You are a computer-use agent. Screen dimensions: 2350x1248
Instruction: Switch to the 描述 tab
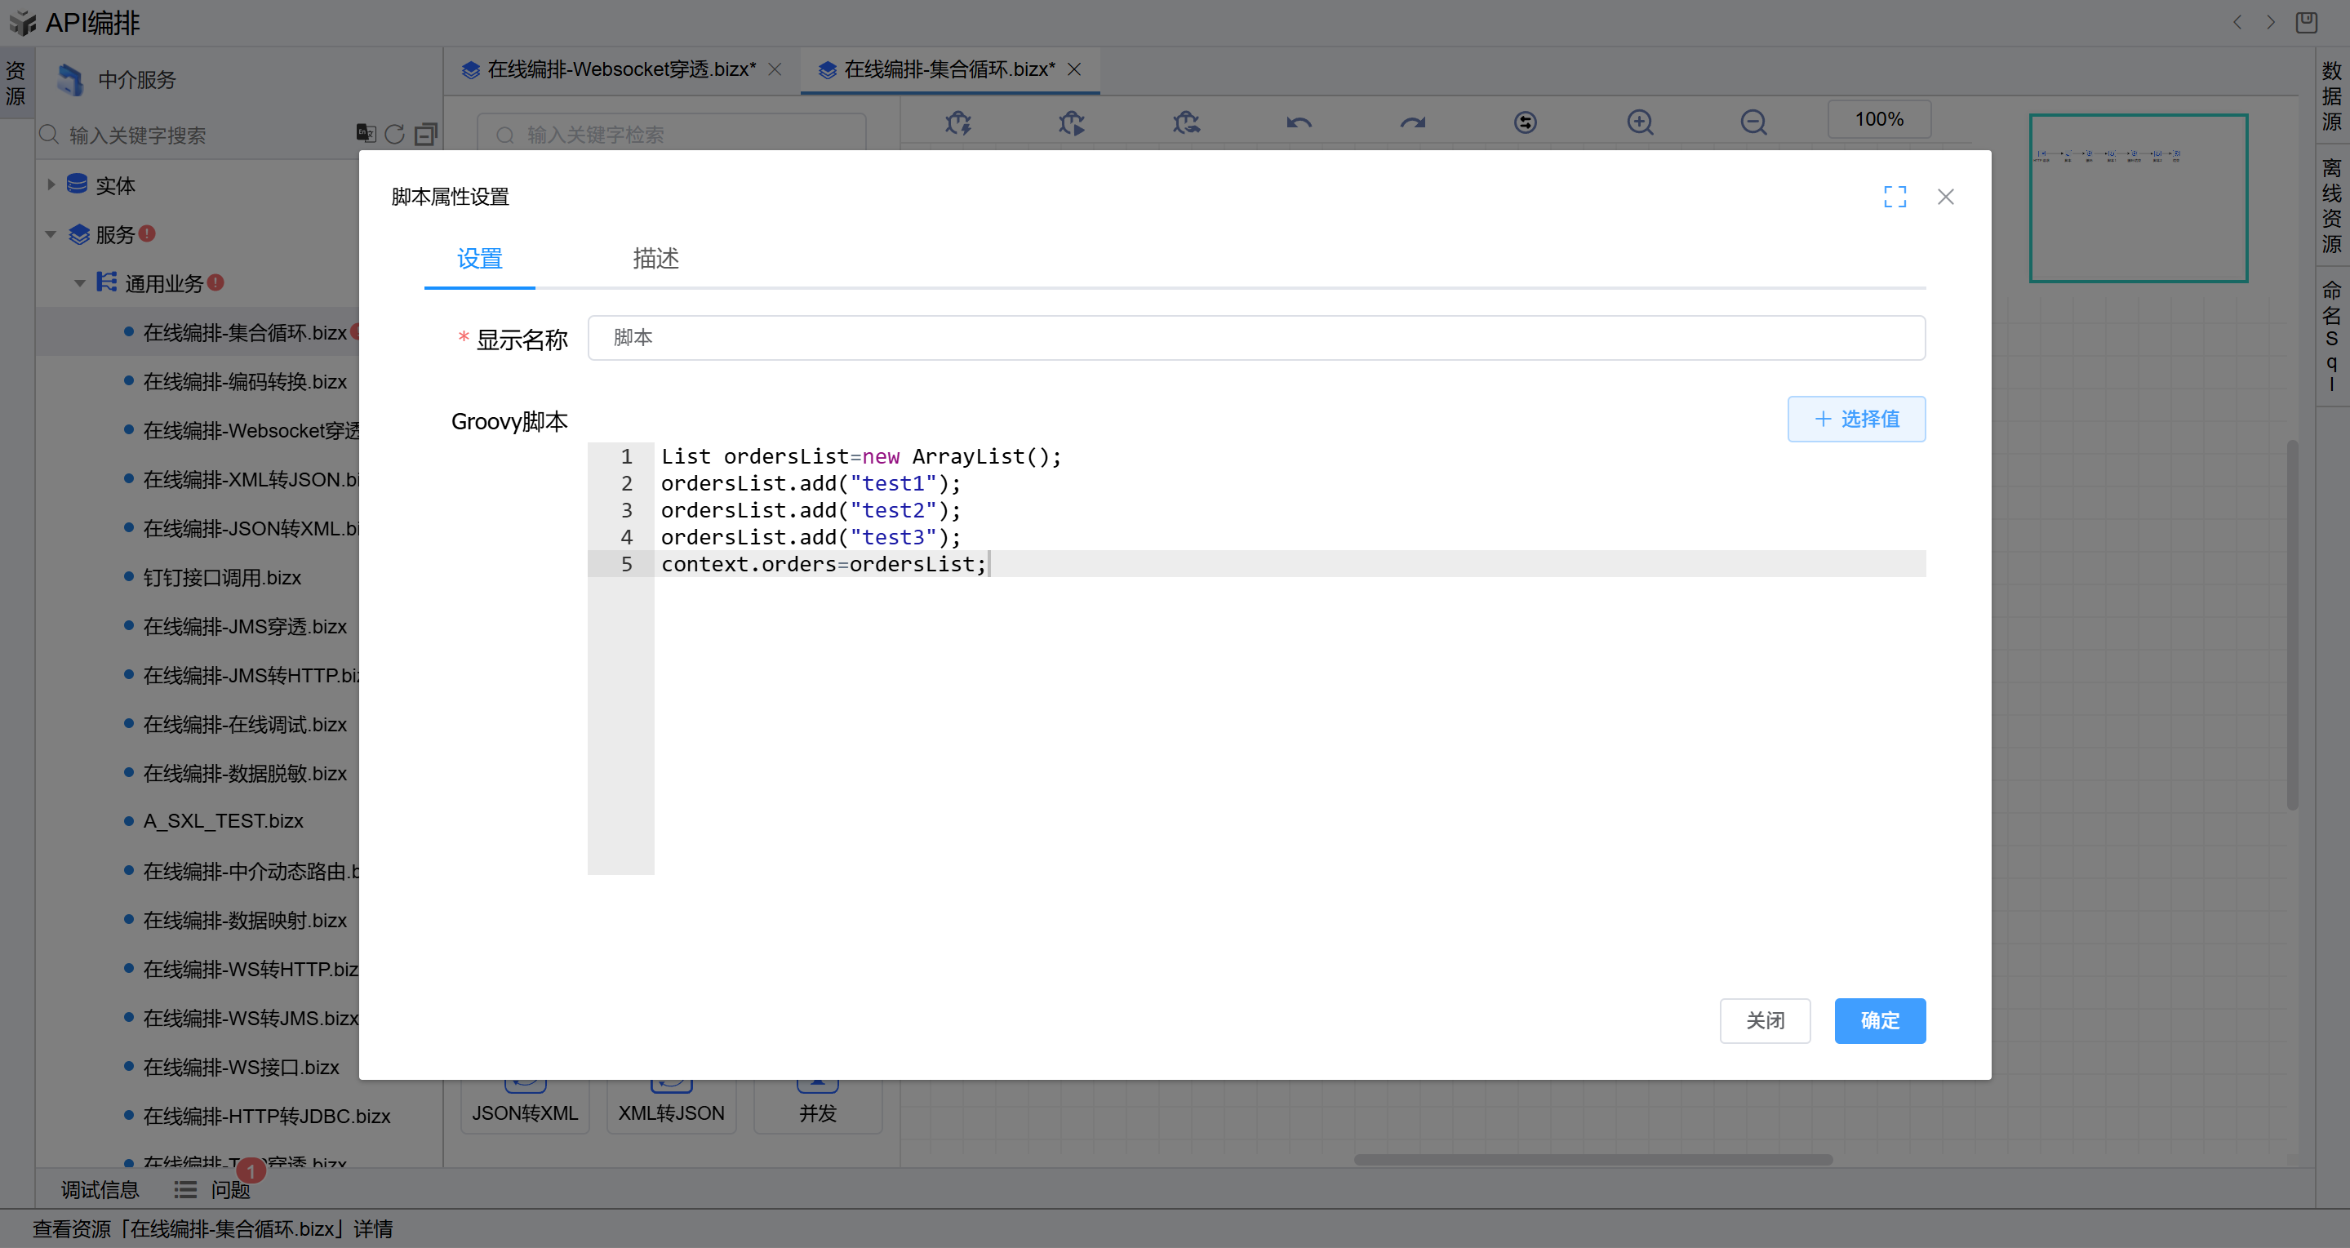click(x=655, y=259)
